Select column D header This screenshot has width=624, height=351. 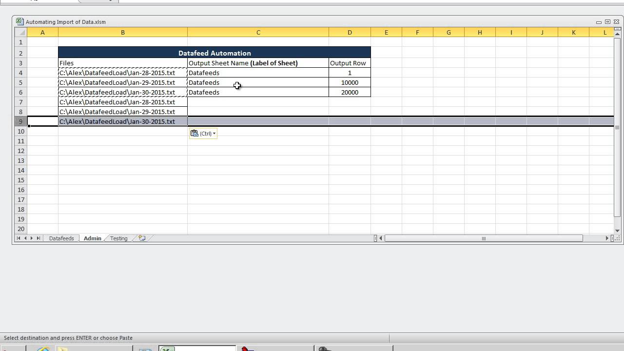pyautogui.click(x=350, y=33)
